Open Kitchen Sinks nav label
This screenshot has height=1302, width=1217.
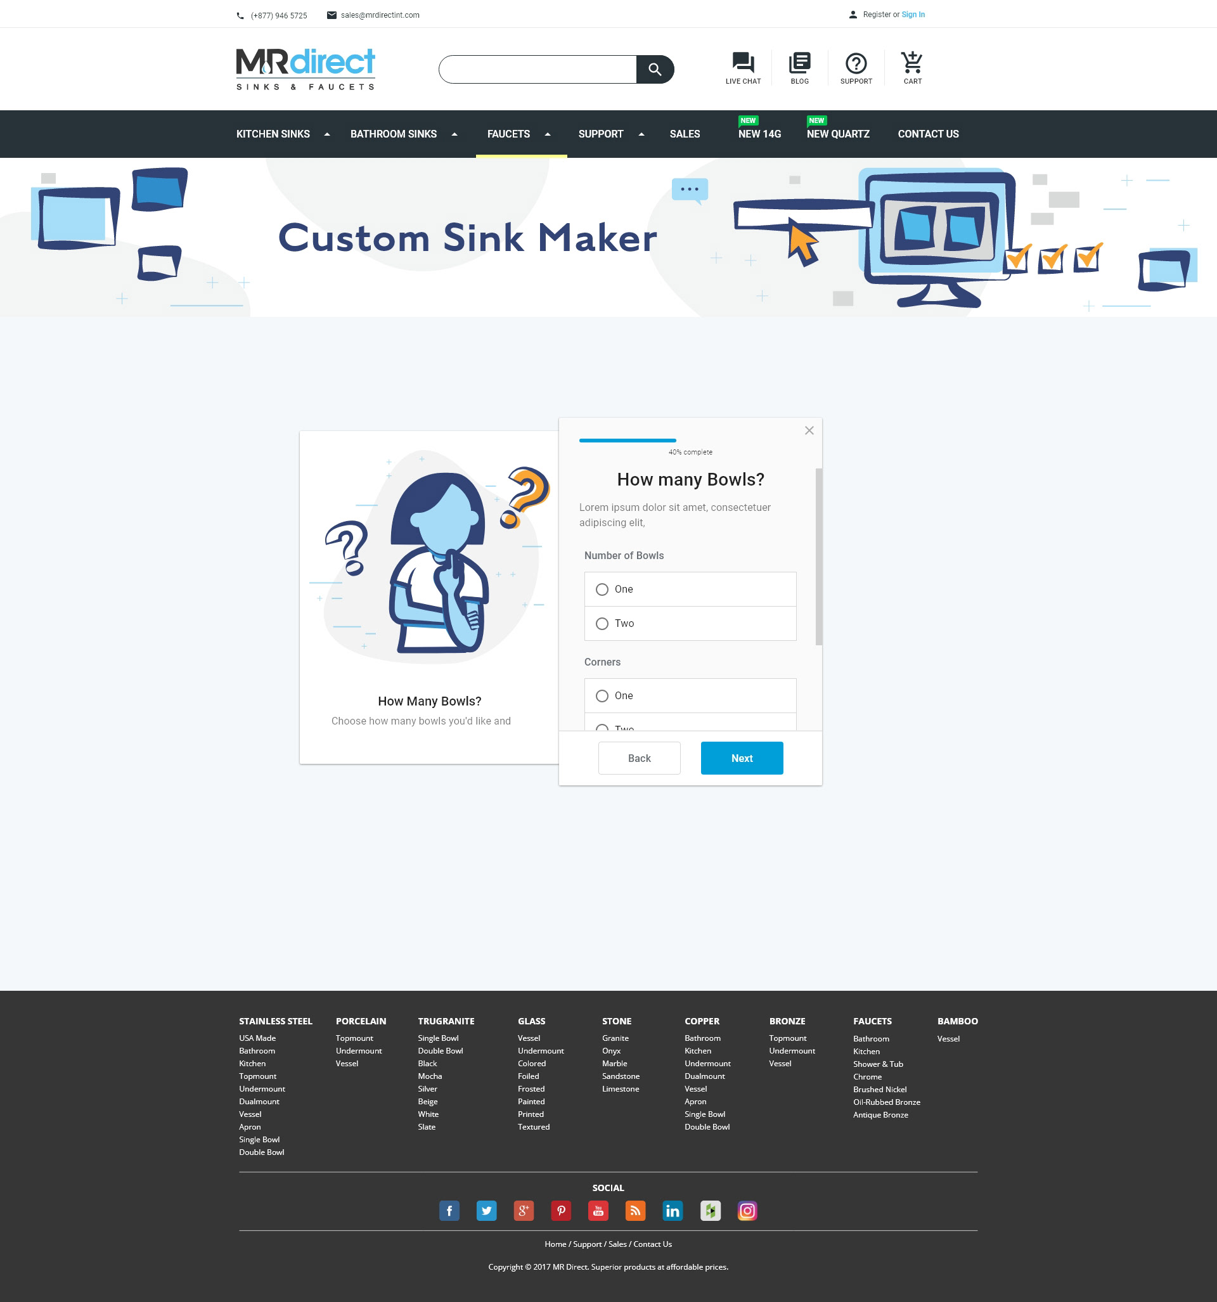(x=273, y=134)
